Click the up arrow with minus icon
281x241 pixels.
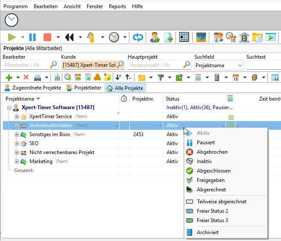[x=128, y=77]
